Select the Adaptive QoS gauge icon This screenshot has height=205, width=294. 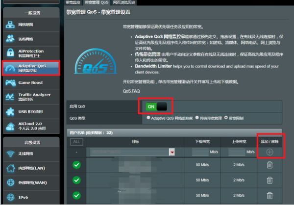[10, 68]
